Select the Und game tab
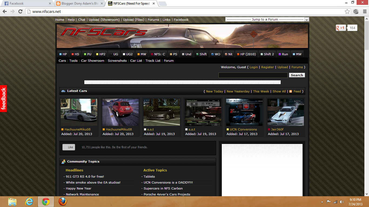The width and height of the screenshot is (369, 207). click(187, 54)
